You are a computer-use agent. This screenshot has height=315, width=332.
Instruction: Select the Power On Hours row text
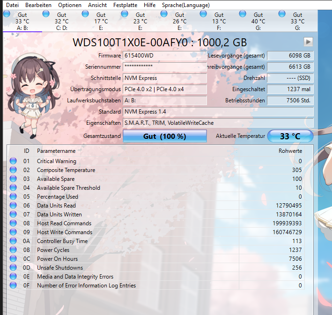[58, 259]
